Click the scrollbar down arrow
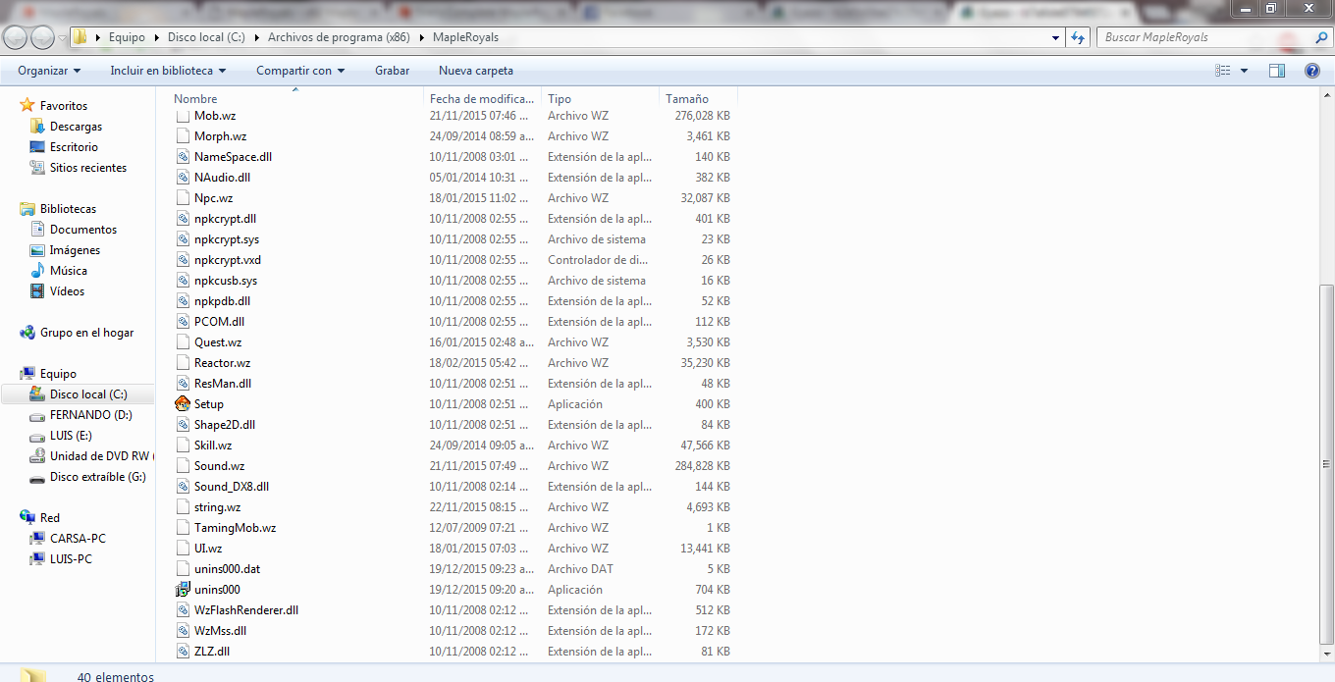Screen dimensions: 1335x682 point(1326,655)
